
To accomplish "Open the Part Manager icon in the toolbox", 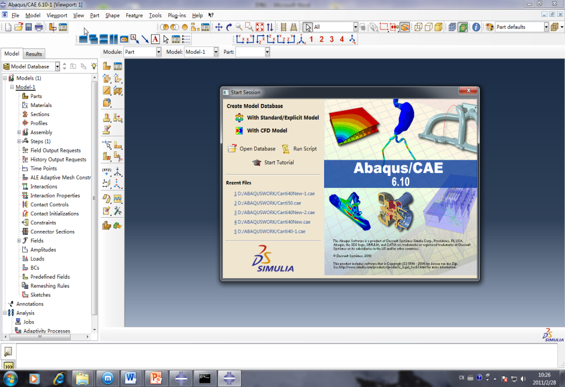I will click(x=118, y=66).
